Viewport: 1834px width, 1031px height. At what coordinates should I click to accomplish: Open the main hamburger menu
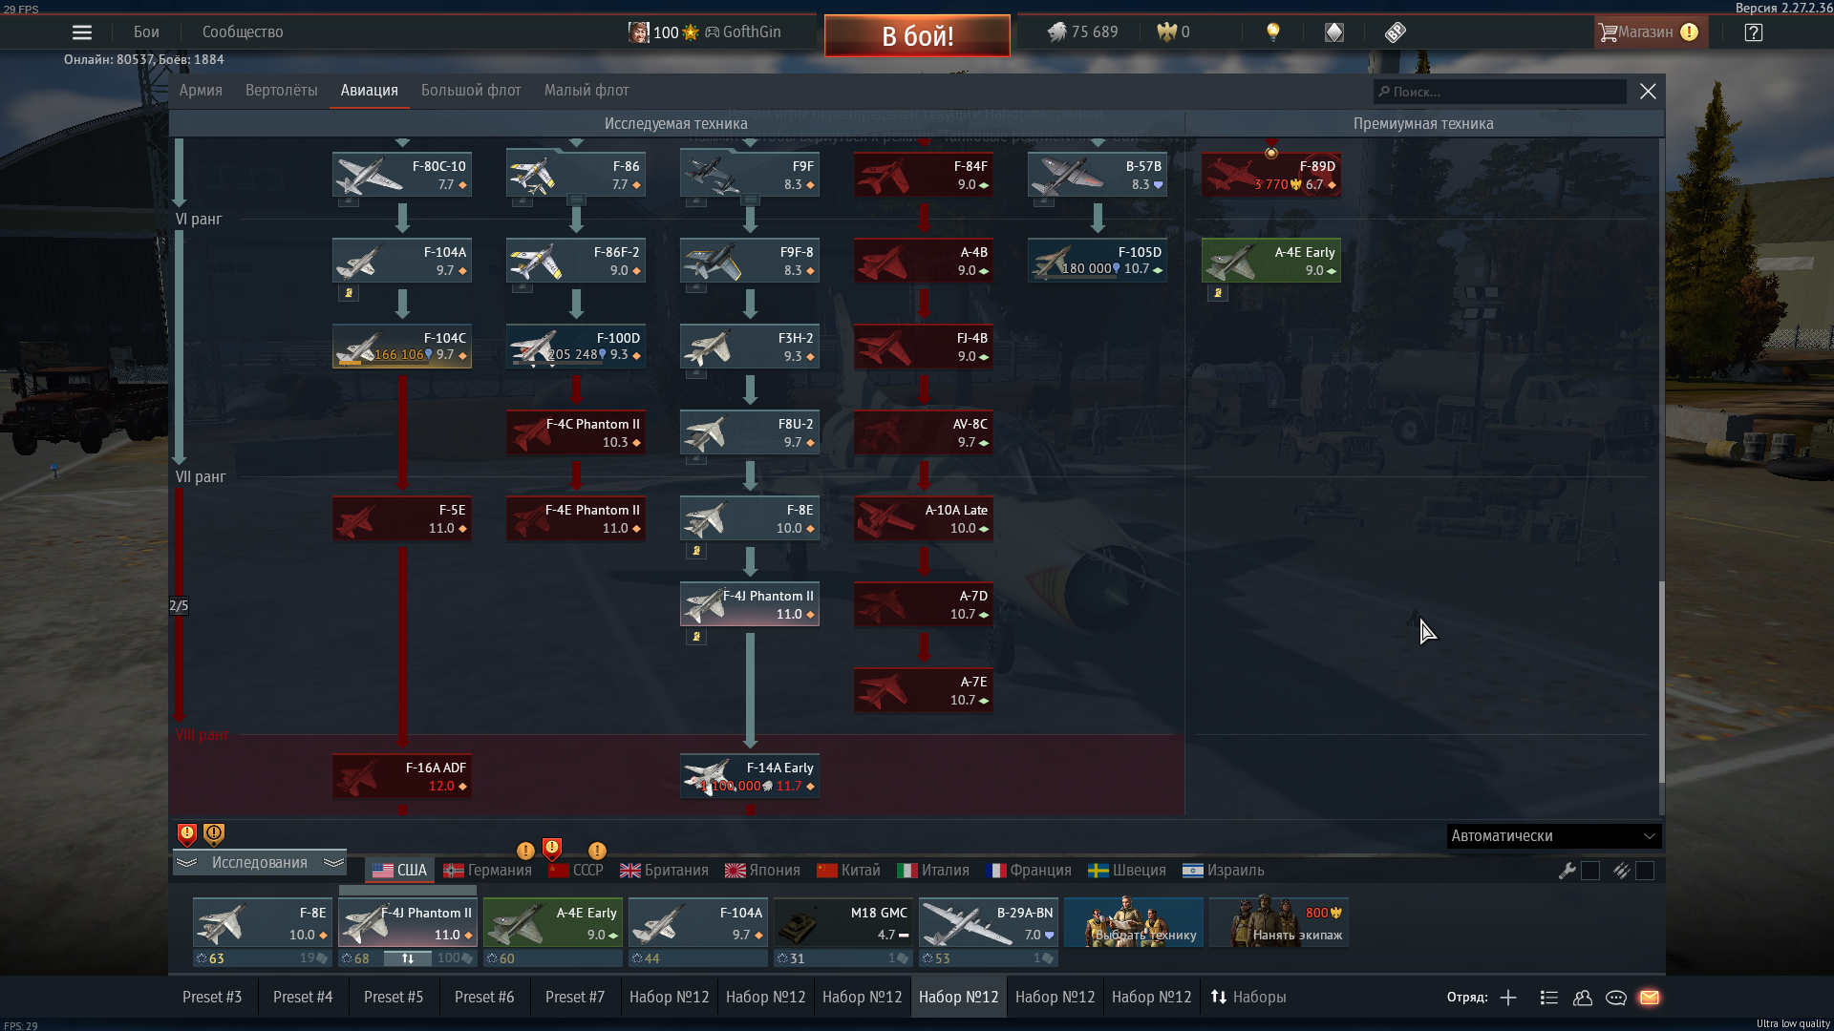[x=82, y=32]
